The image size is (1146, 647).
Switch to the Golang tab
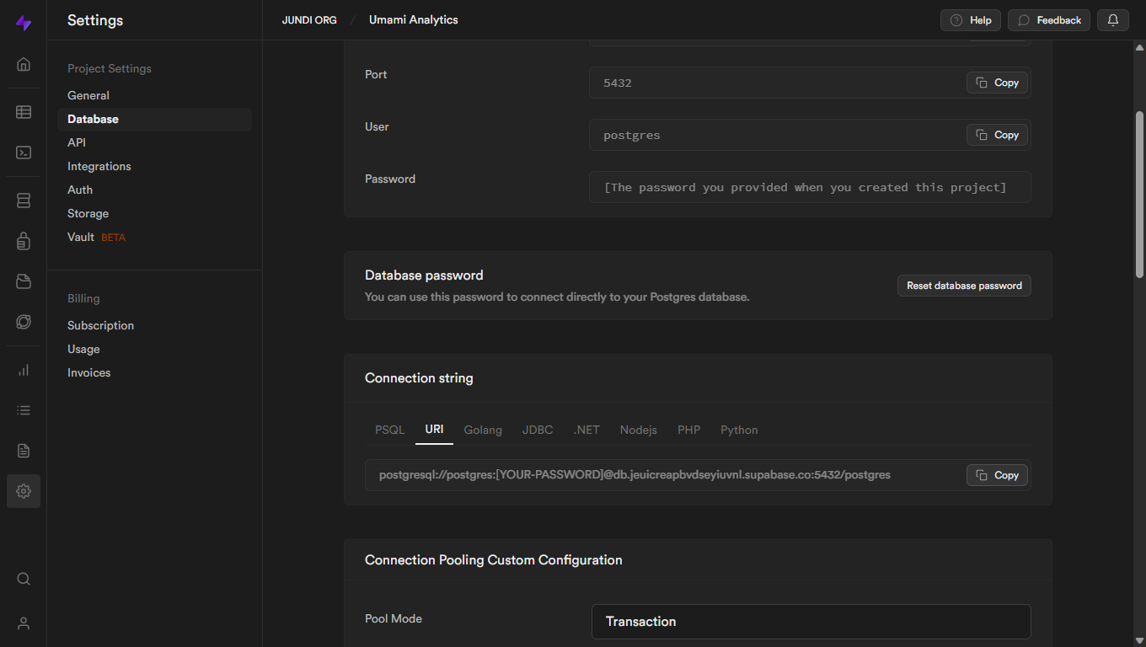pos(483,430)
